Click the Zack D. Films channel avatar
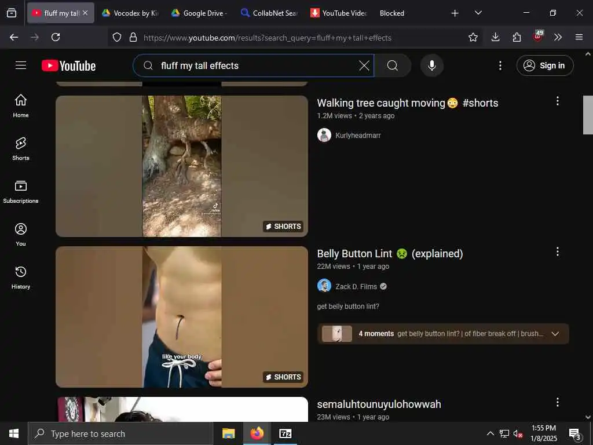This screenshot has width=593, height=445. point(324,286)
